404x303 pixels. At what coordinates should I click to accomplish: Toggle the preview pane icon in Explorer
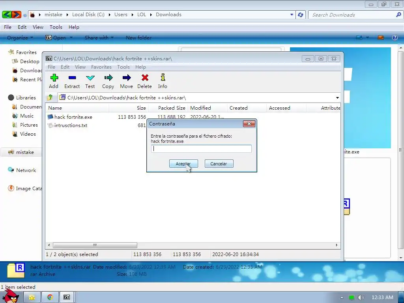[381, 37]
